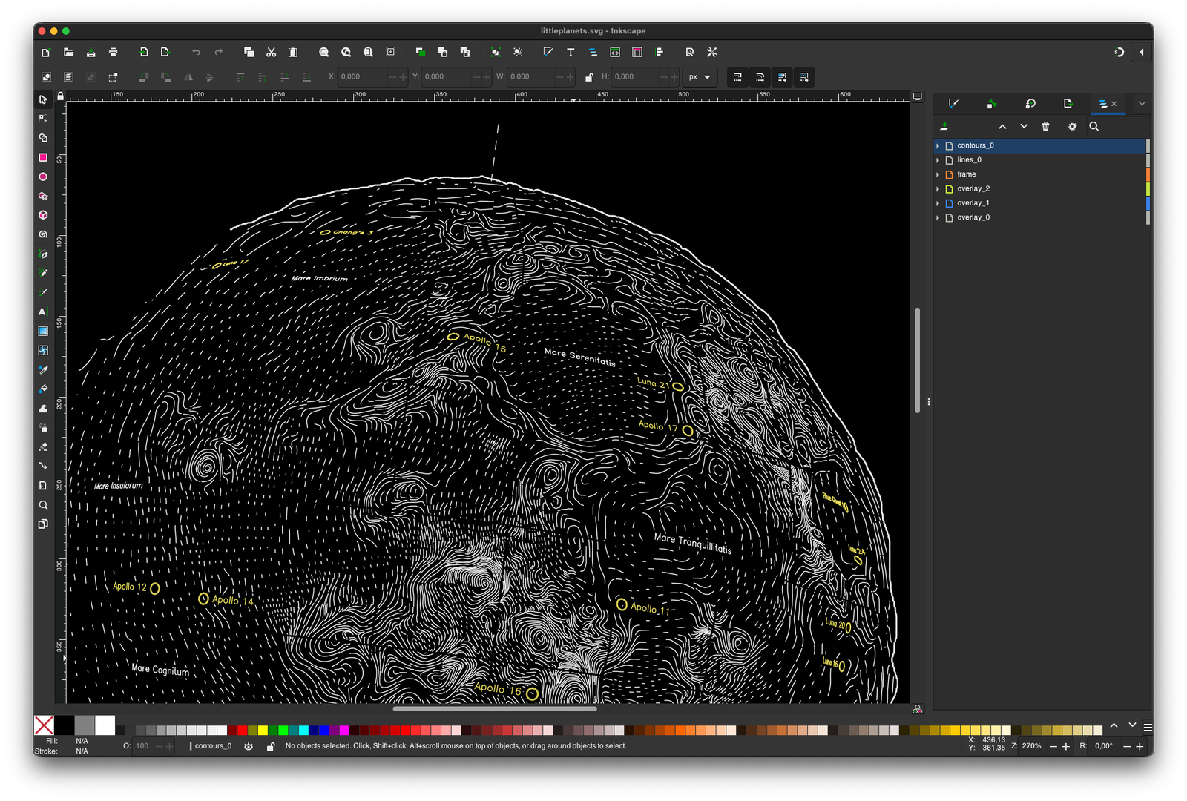Expand the frame layer entry

938,174
